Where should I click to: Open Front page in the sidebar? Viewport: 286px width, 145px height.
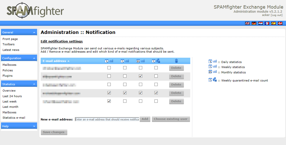tap(10, 39)
